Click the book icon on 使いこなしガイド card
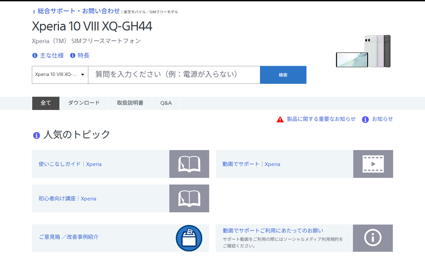The height and width of the screenshot is (265, 425). tap(189, 164)
